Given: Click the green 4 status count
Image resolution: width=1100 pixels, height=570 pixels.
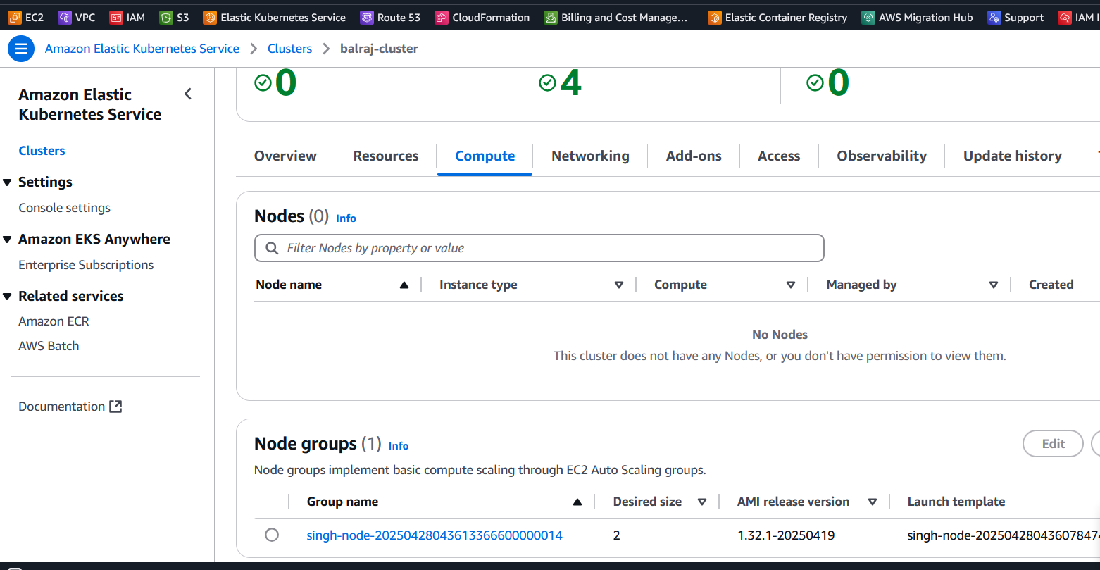Looking at the screenshot, I should [x=570, y=83].
